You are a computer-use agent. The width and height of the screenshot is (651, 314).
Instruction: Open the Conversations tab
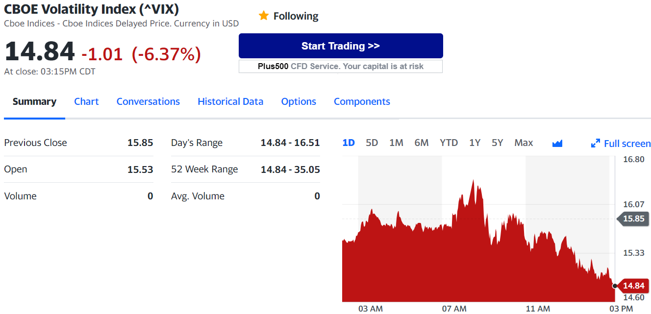click(x=148, y=101)
